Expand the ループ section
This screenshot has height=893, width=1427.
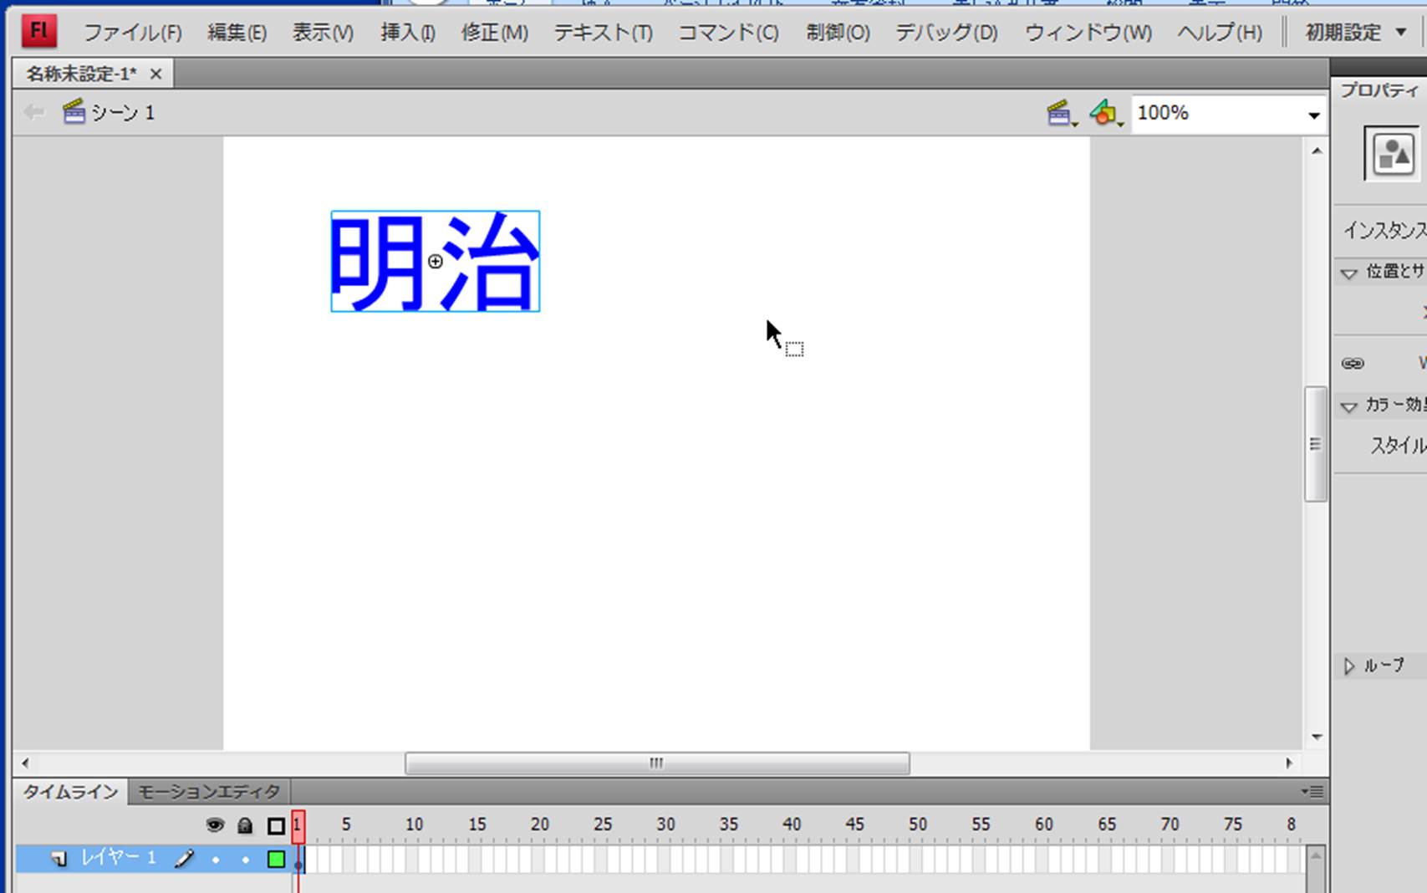click(1349, 666)
